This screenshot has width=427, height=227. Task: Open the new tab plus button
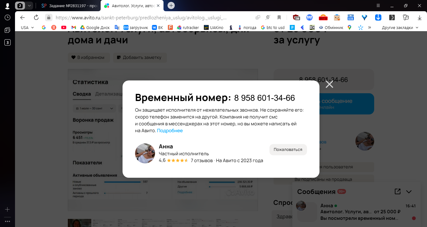[171, 5]
